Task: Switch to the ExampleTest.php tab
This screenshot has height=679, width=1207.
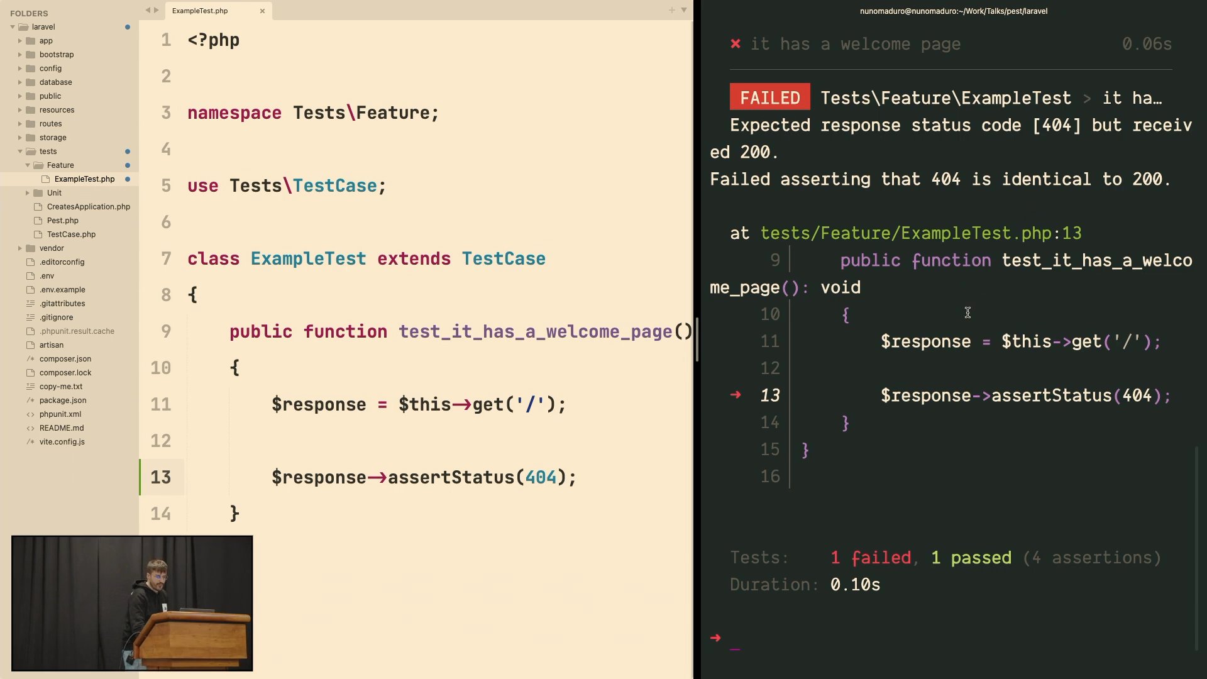Action: tap(200, 11)
